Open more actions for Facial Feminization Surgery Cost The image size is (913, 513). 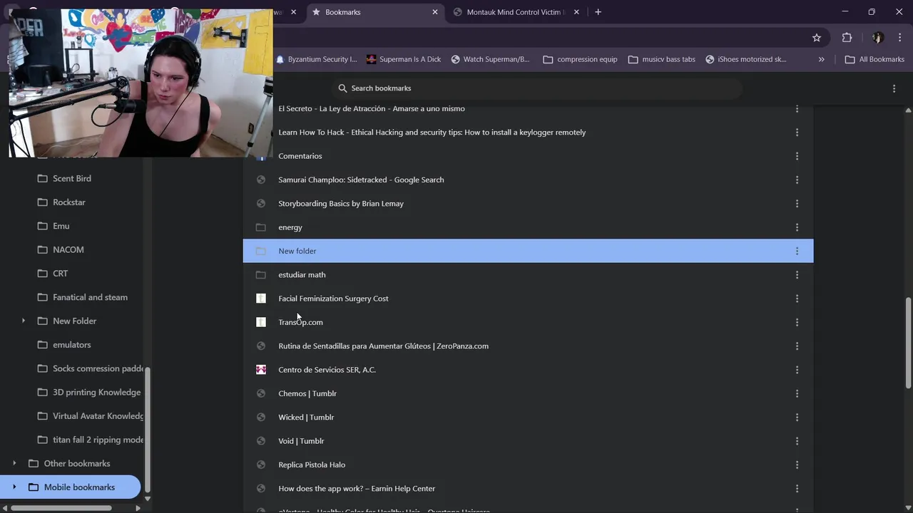point(797,299)
